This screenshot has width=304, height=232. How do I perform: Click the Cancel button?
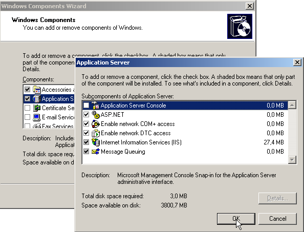click(x=277, y=219)
